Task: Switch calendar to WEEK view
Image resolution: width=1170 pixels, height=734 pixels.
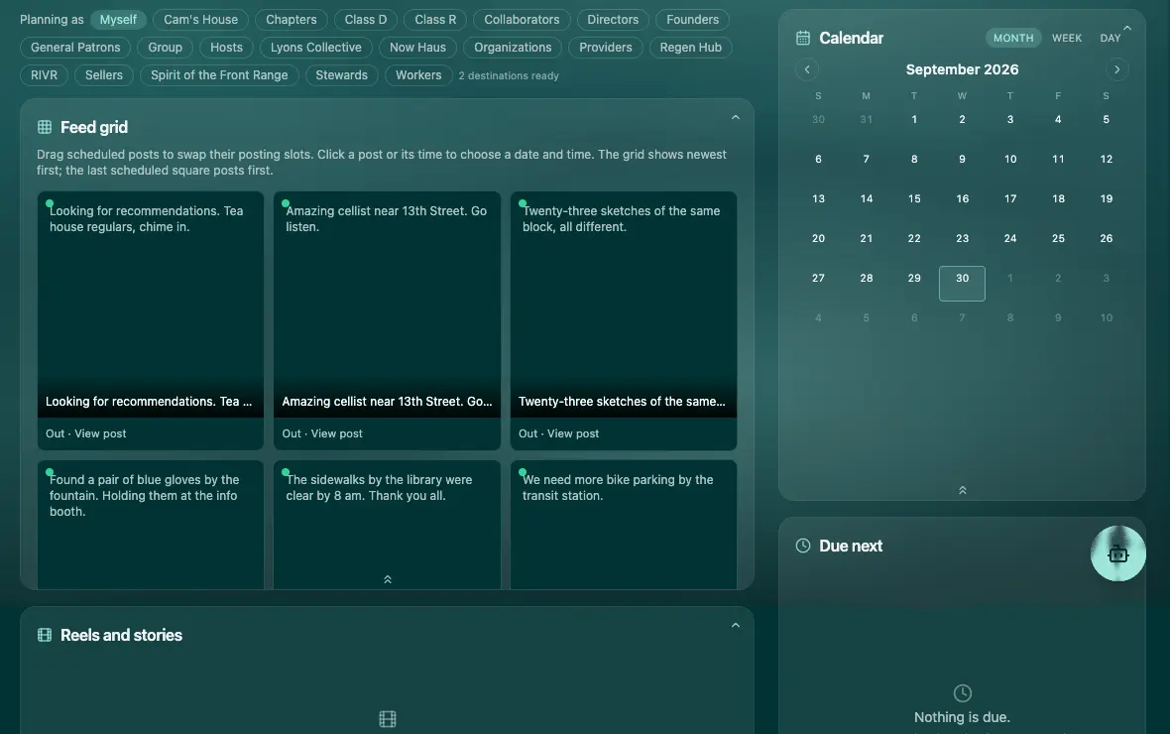Action: 1066,38
